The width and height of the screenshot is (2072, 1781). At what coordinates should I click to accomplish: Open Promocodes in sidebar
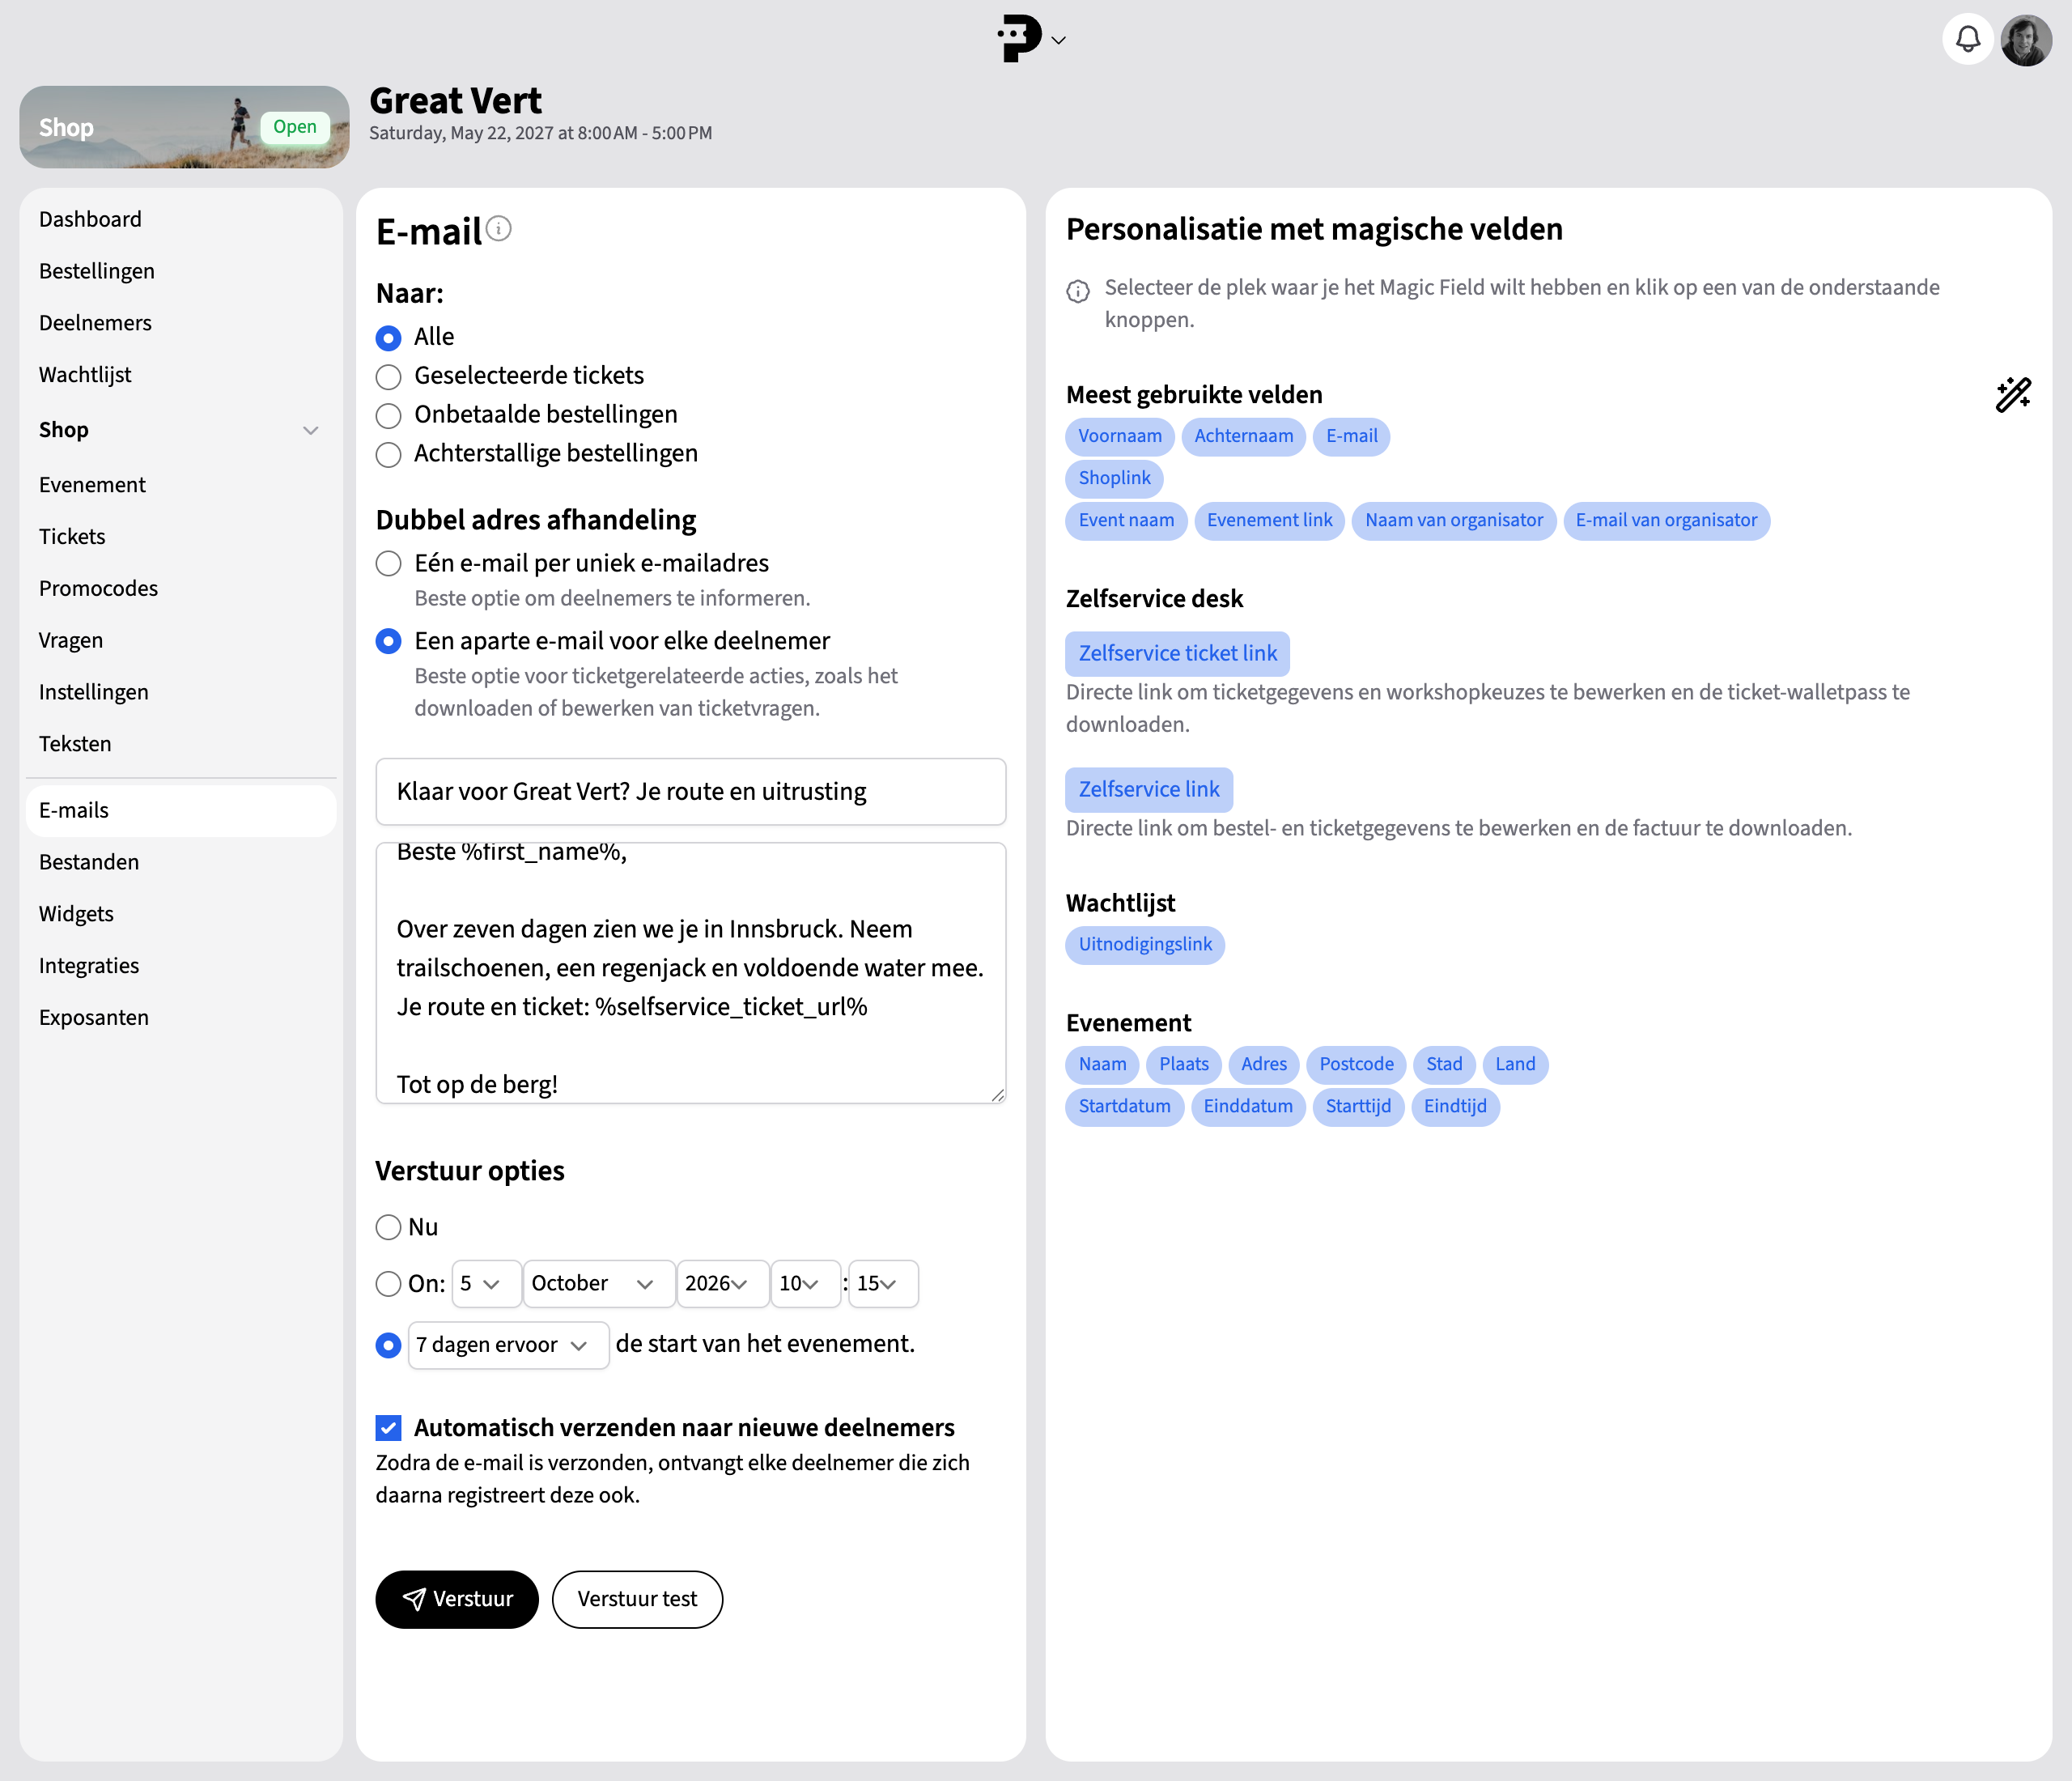98,588
